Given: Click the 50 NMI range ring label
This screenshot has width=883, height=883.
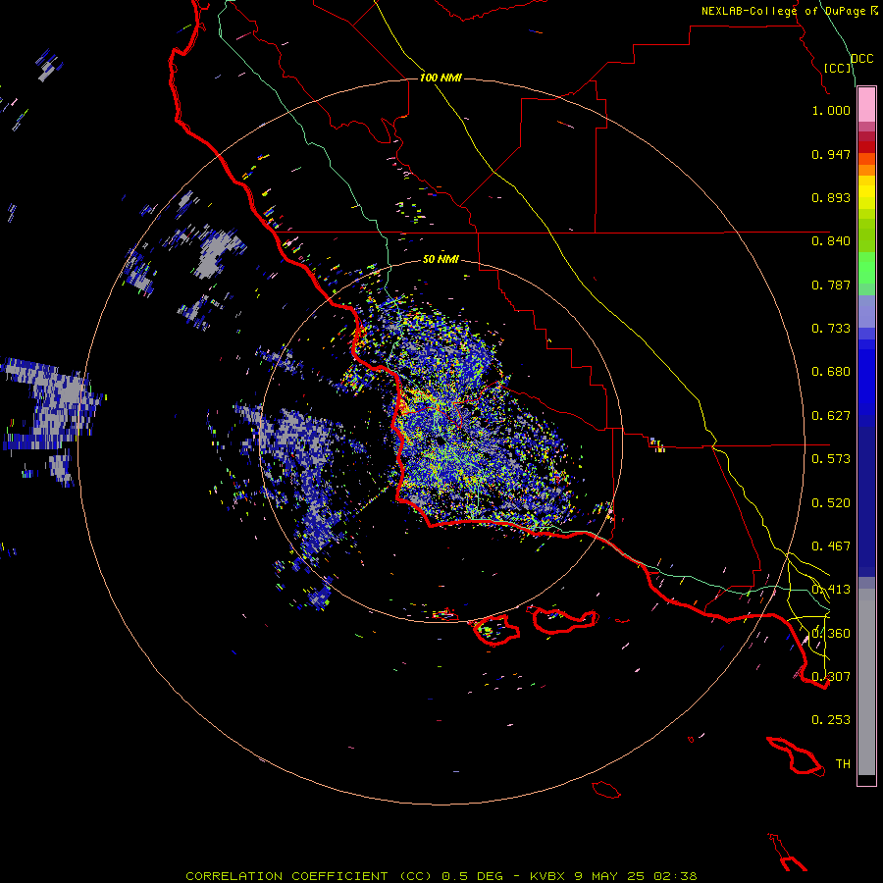Looking at the screenshot, I should [441, 259].
